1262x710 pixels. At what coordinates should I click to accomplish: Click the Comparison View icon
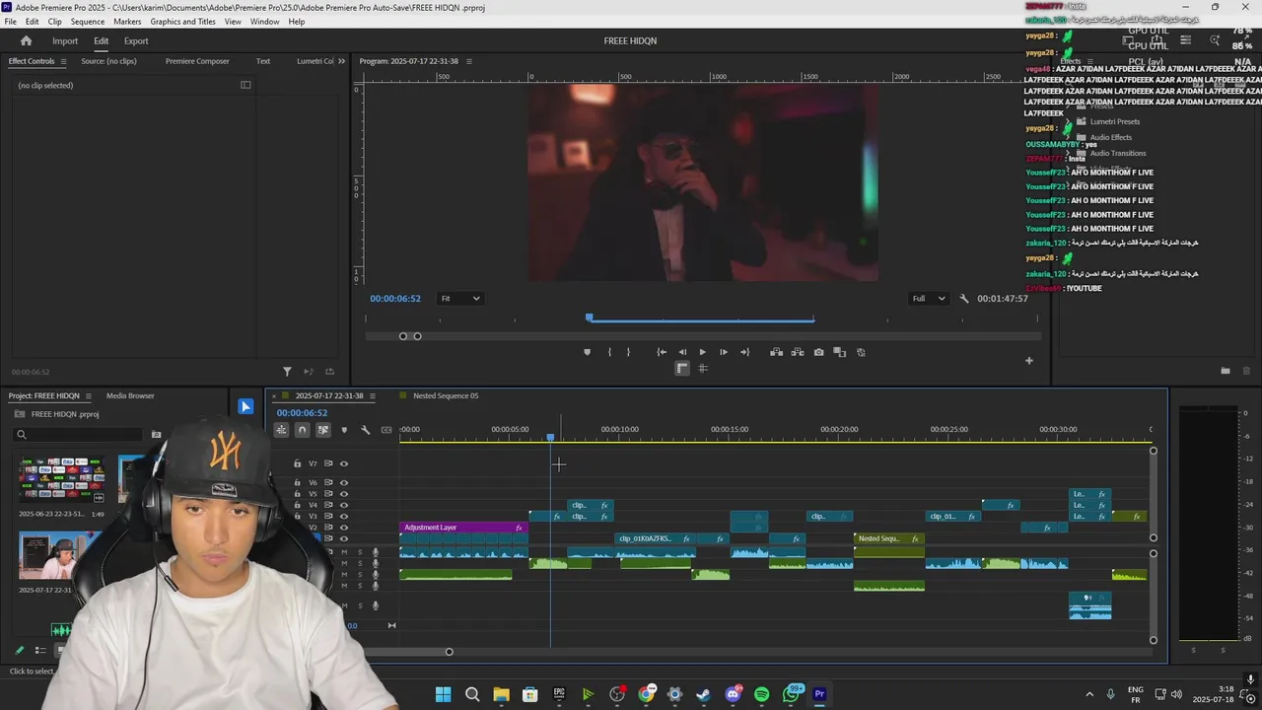click(x=839, y=352)
